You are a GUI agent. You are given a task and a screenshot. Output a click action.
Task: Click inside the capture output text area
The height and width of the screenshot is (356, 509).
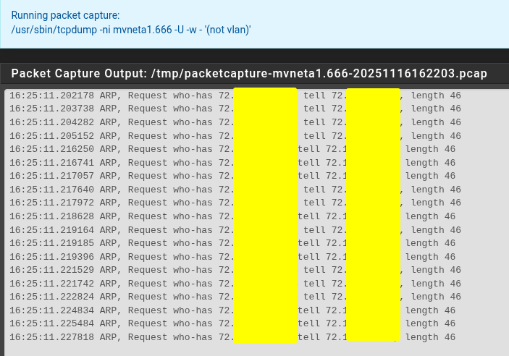tap(253, 349)
